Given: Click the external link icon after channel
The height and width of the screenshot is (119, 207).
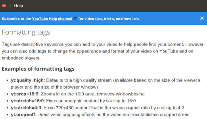Looking at the screenshot, I should [x=75, y=19].
